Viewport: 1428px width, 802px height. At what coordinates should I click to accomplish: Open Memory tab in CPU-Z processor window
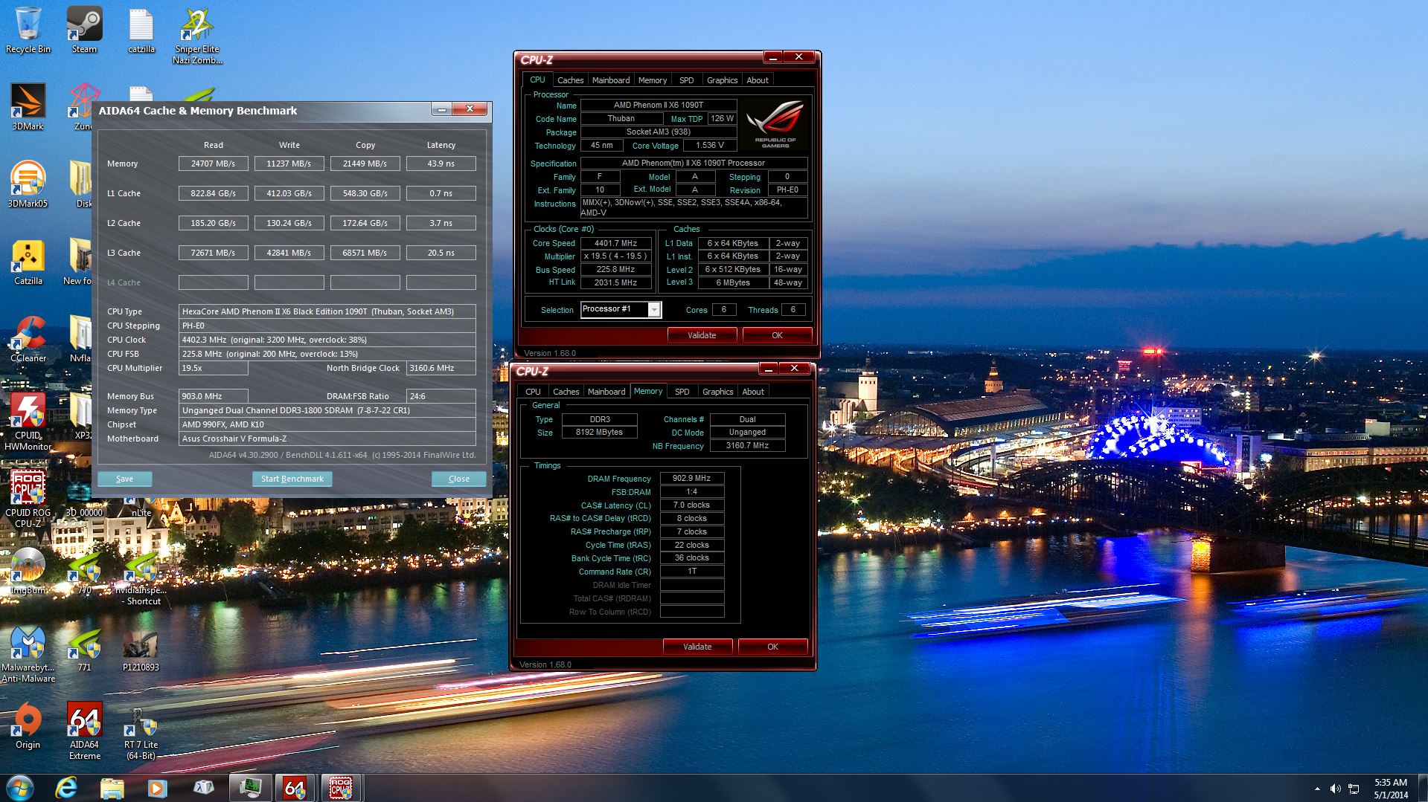point(652,80)
